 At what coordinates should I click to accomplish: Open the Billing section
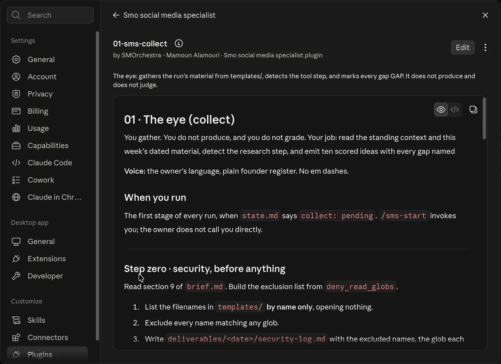coord(47,111)
